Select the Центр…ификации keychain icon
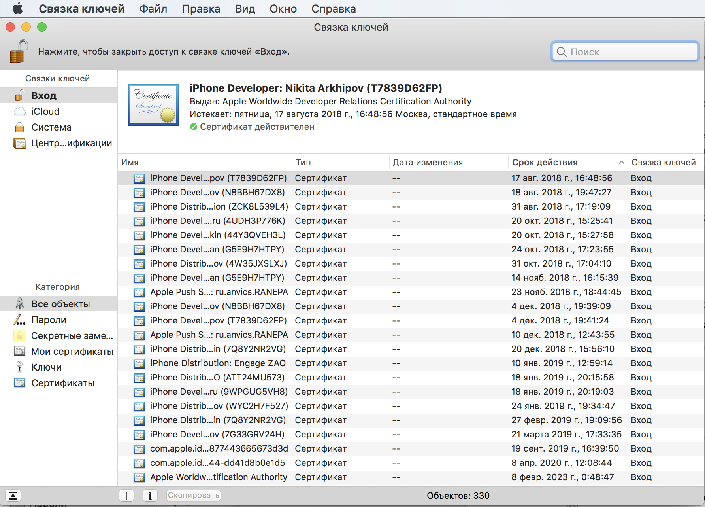The image size is (705, 507). (x=19, y=143)
